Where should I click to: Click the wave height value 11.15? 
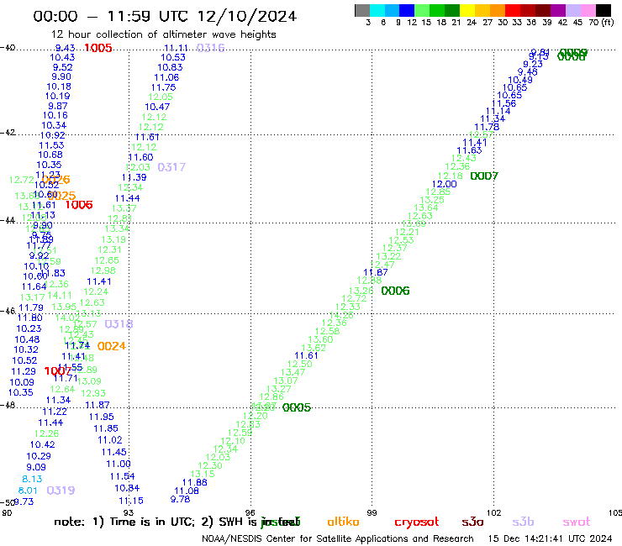[131, 501]
